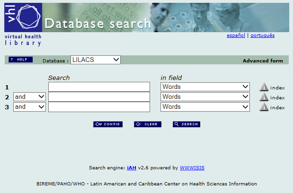Open the index for search row 1
The height and width of the screenshot is (193, 293).
click(272, 87)
